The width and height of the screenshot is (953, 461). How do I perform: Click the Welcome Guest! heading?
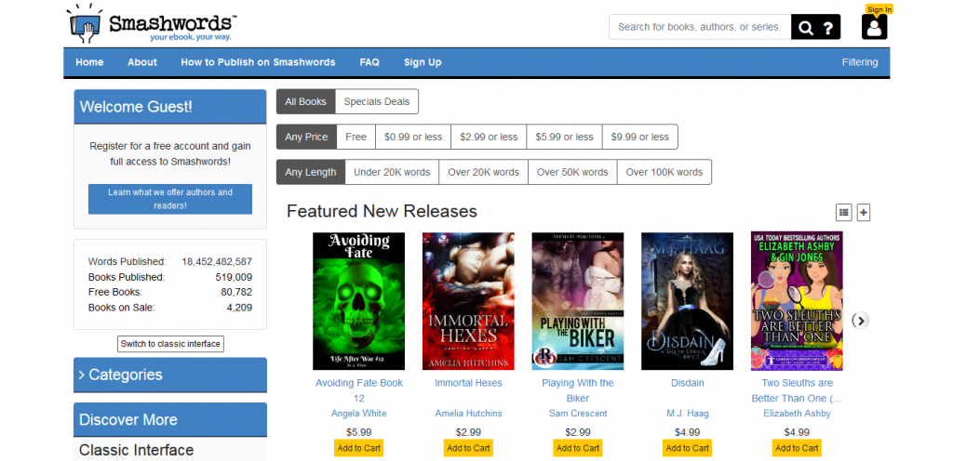[x=136, y=107]
